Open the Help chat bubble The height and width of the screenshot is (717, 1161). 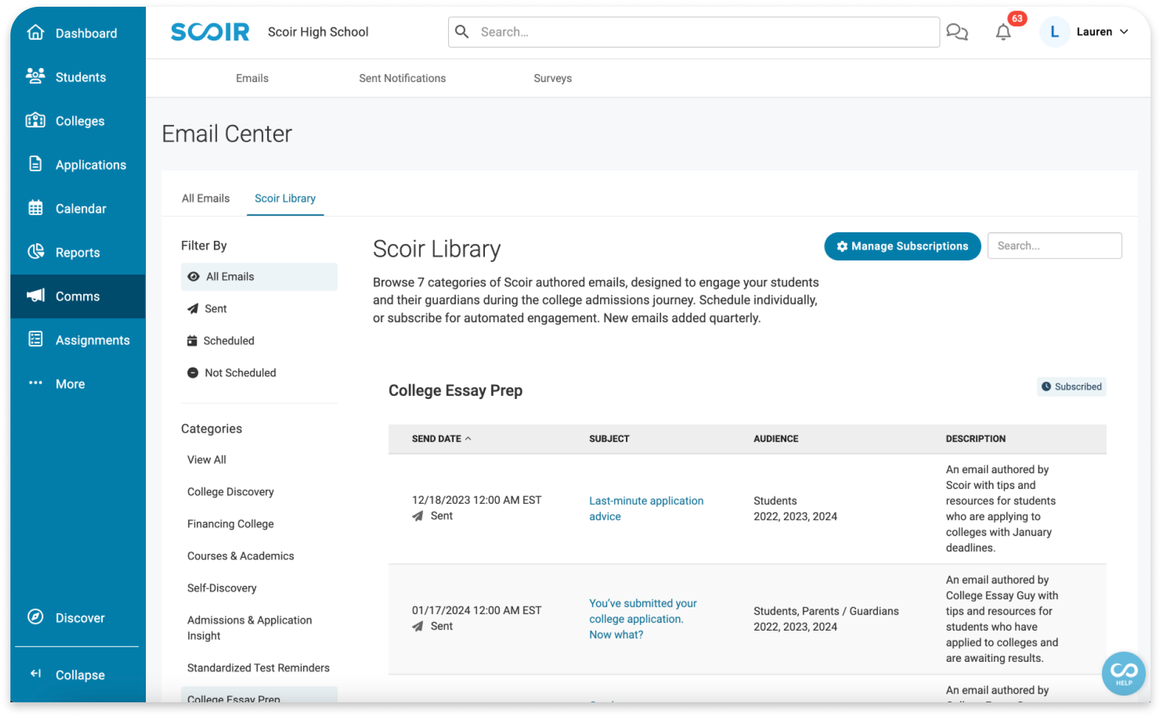pos(1123,673)
